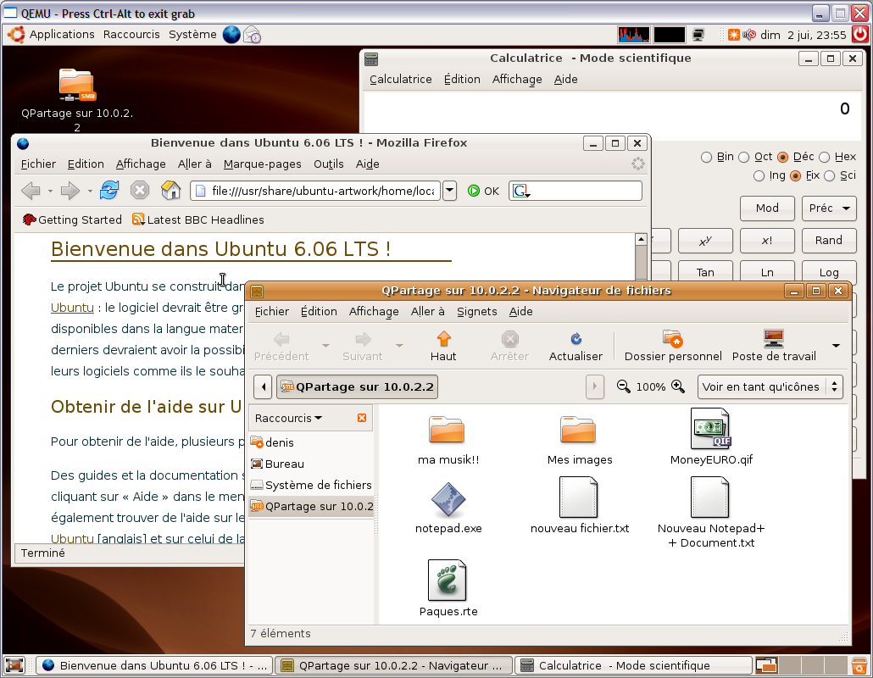Screen dimensions: 873x678
Task: Click the x! factorial button in calculator
Action: [767, 241]
